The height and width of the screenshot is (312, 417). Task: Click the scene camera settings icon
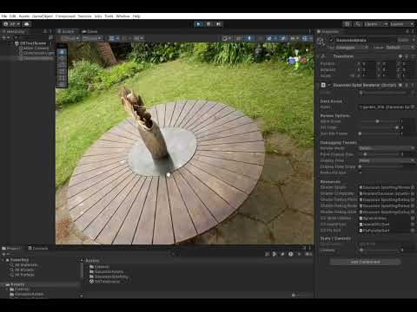(x=295, y=38)
